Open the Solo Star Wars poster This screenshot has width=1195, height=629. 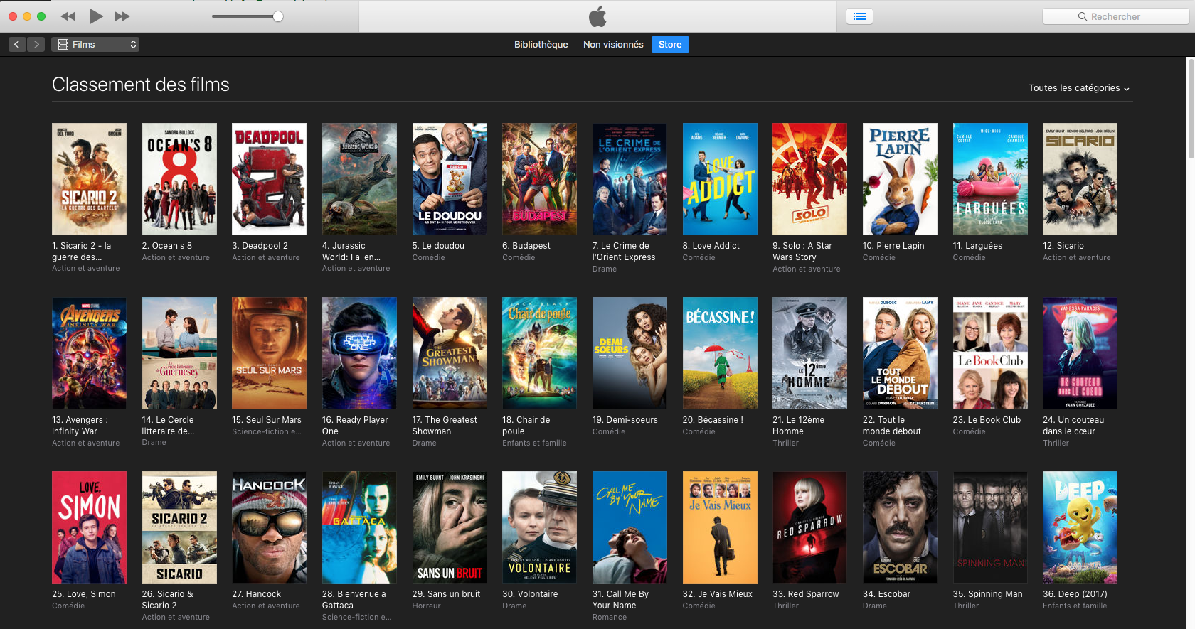pos(809,179)
